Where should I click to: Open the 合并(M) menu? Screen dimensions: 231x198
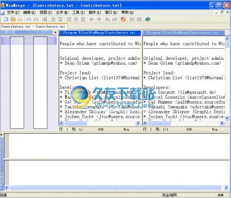(62, 13)
